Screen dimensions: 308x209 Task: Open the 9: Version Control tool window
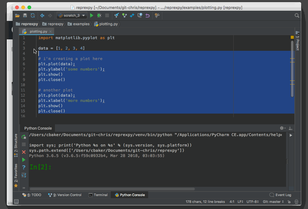[65, 195]
